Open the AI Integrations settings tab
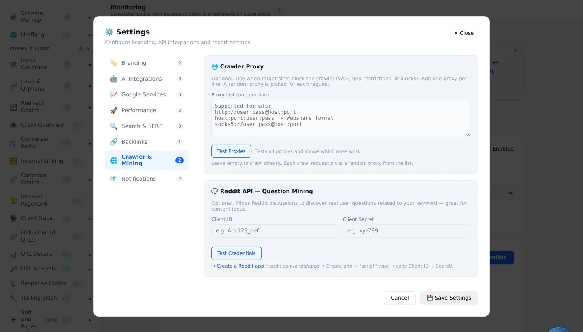This screenshot has height=332, width=583. (147, 79)
